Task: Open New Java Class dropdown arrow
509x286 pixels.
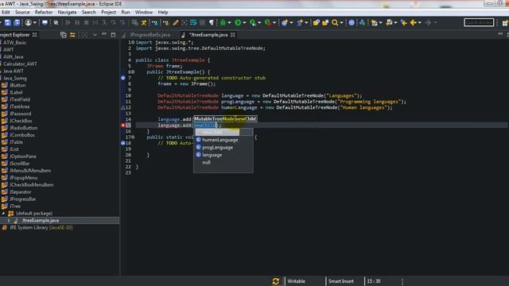Action: (305, 23)
